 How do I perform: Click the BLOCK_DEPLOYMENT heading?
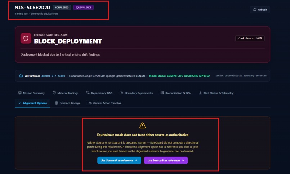[x=68, y=41]
